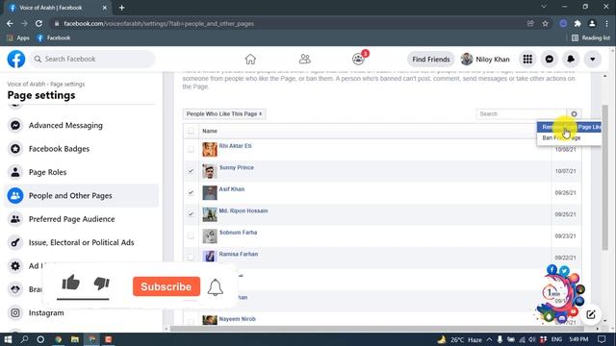The width and height of the screenshot is (616, 346).
Task: Open a new browser tab
Action: point(122,8)
